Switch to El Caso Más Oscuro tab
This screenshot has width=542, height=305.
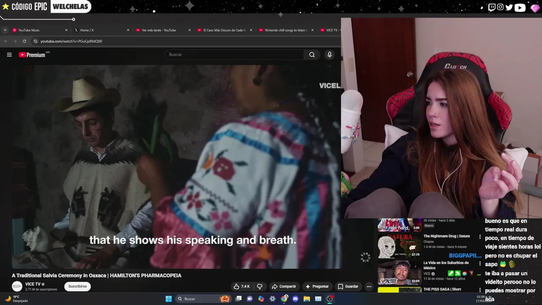pos(224,30)
